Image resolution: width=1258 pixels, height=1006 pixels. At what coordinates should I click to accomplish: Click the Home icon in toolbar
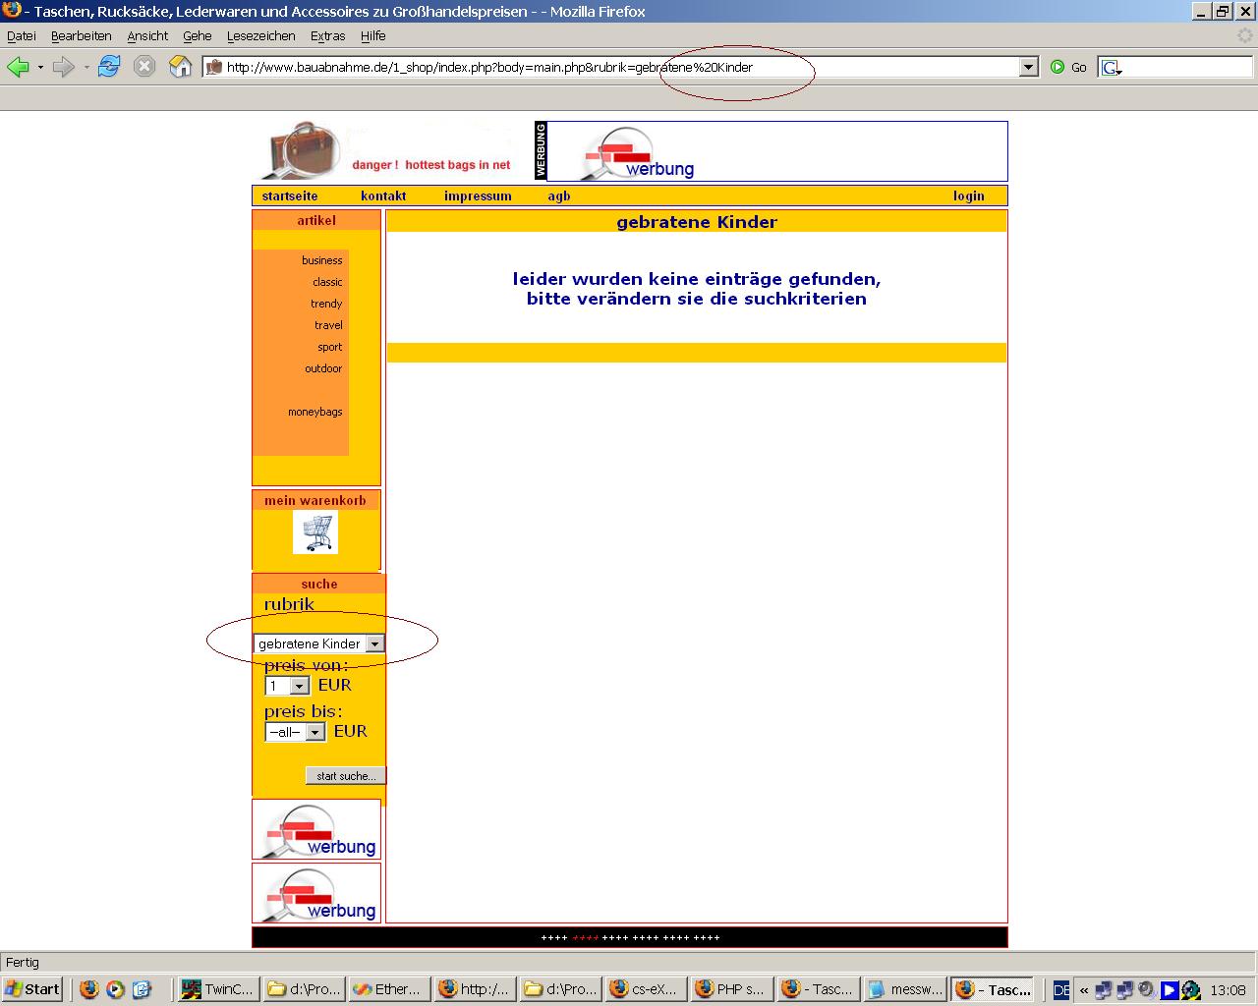(x=180, y=67)
